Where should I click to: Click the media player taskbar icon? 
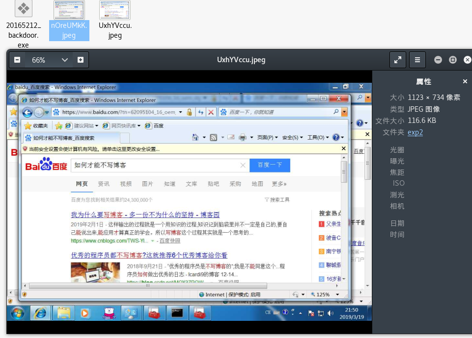pos(85,314)
